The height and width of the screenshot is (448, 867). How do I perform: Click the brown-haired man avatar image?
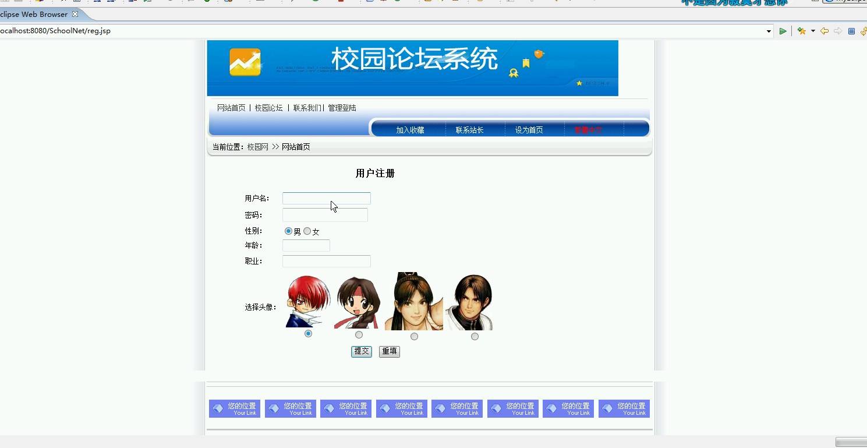pos(469,302)
